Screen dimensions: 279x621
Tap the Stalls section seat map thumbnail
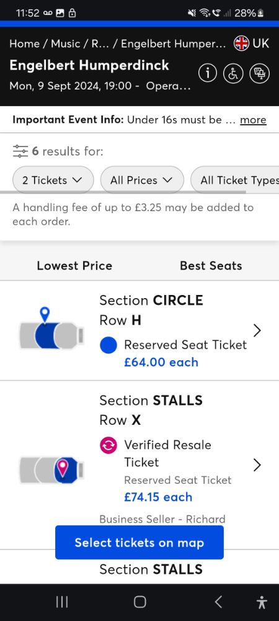[51, 469]
